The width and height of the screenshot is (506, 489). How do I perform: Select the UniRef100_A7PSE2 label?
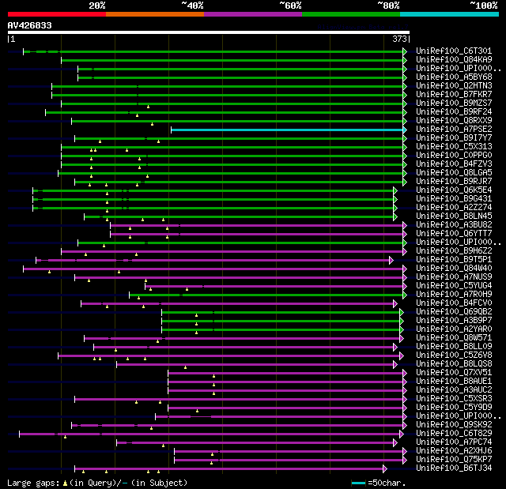coord(454,130)
